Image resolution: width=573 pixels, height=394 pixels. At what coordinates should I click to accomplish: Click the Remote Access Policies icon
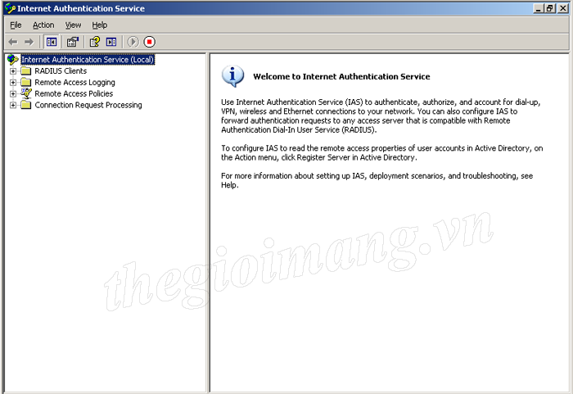pyautogui.click(x=26, y=93)
